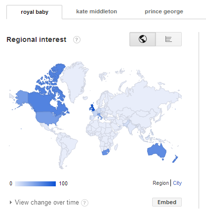Screen dimensions: 206x209
Task: Click the Embed button
Action: [x=167, y=202]
